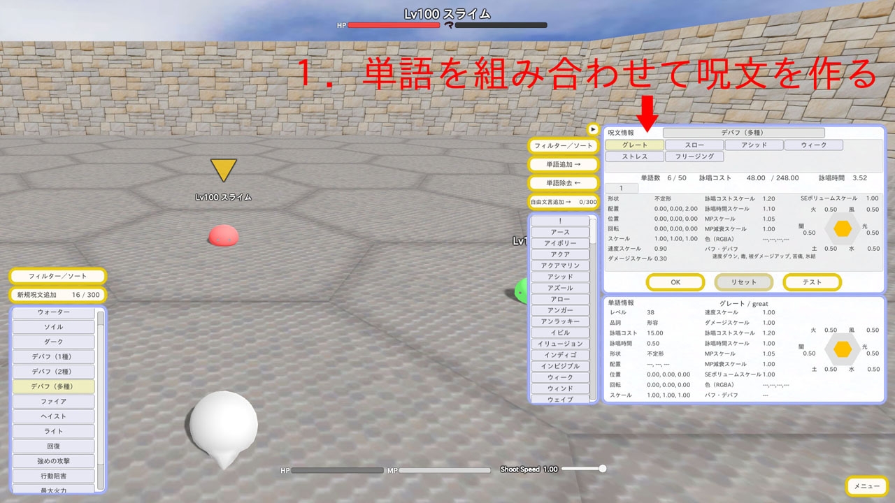The width and height of the screenshot is (895, 503).
Task: Select word アクアマリン in word list
Action: 560,265
